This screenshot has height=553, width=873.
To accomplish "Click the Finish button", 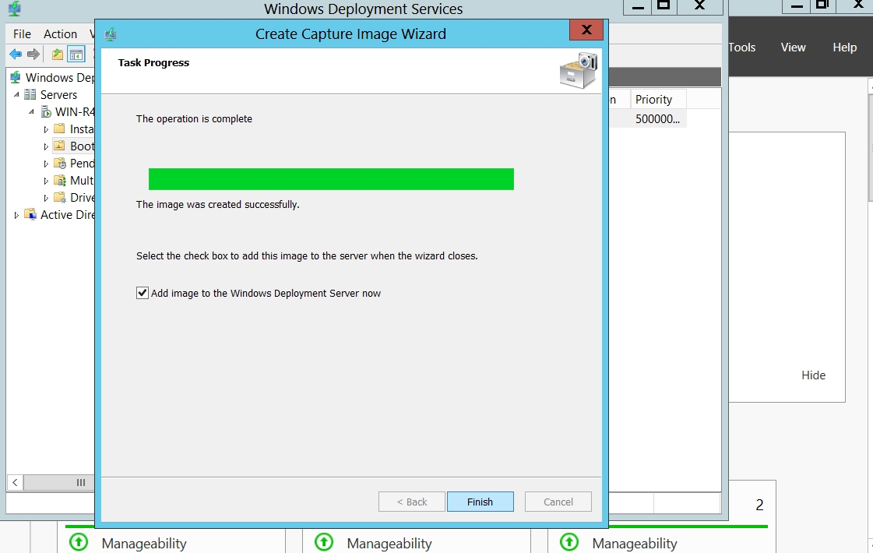I will (x=480, y=502).
